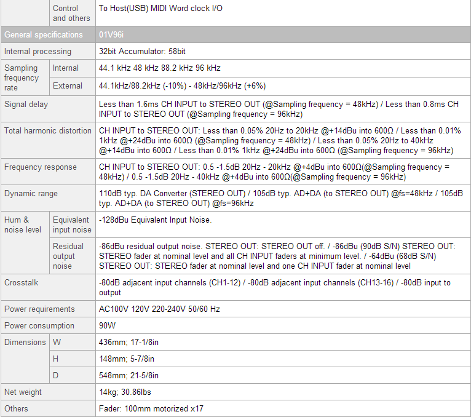Select 'AC100V 120V 220-240V 50/60 Hz' value
Image resolution: width=471 pixels, height=417 pixels.
[x=159, y=309]
